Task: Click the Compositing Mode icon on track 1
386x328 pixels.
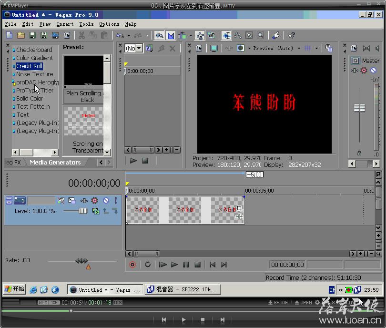Action: click(x=95, y=211)
